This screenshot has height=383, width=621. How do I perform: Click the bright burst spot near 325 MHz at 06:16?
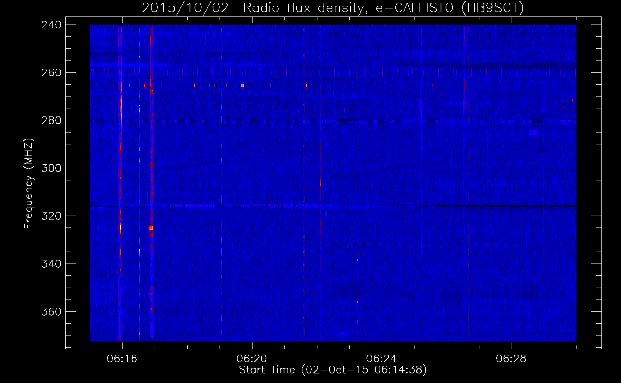click(121, 227)
